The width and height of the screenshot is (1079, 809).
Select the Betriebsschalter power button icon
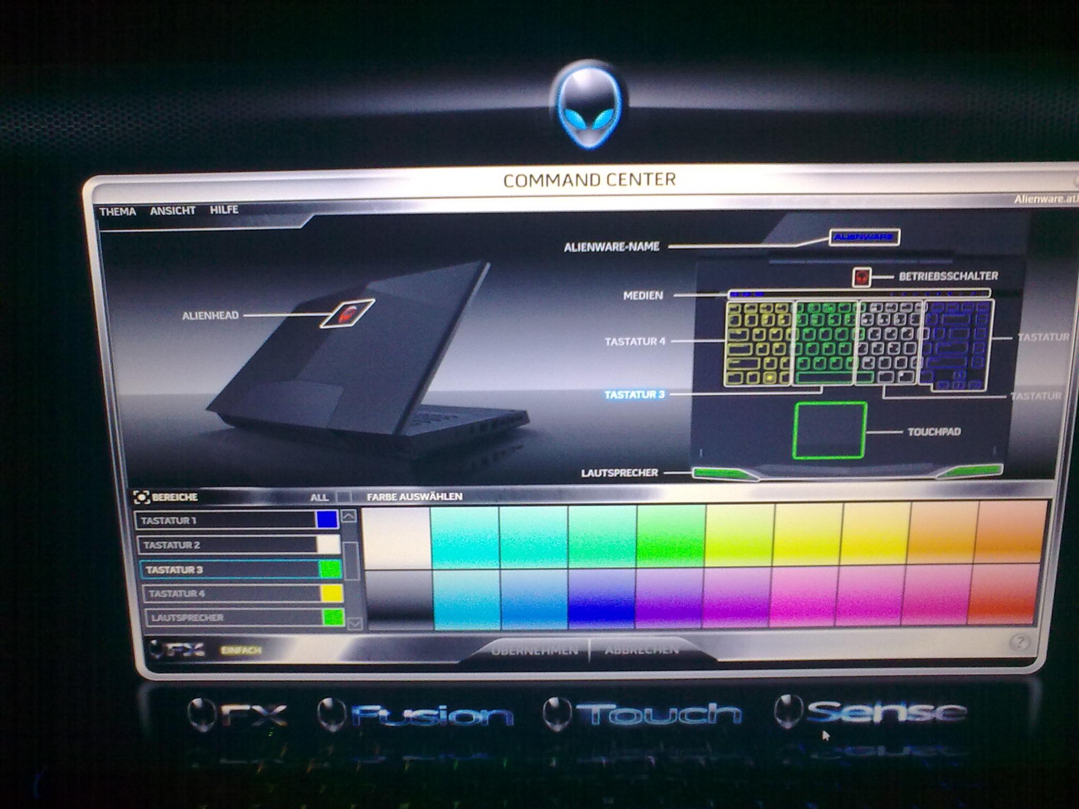click(x=861, y=277)
